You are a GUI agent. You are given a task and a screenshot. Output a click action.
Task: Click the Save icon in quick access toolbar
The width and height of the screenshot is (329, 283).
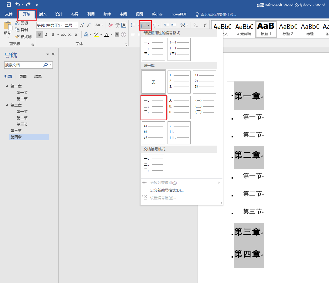8,5
